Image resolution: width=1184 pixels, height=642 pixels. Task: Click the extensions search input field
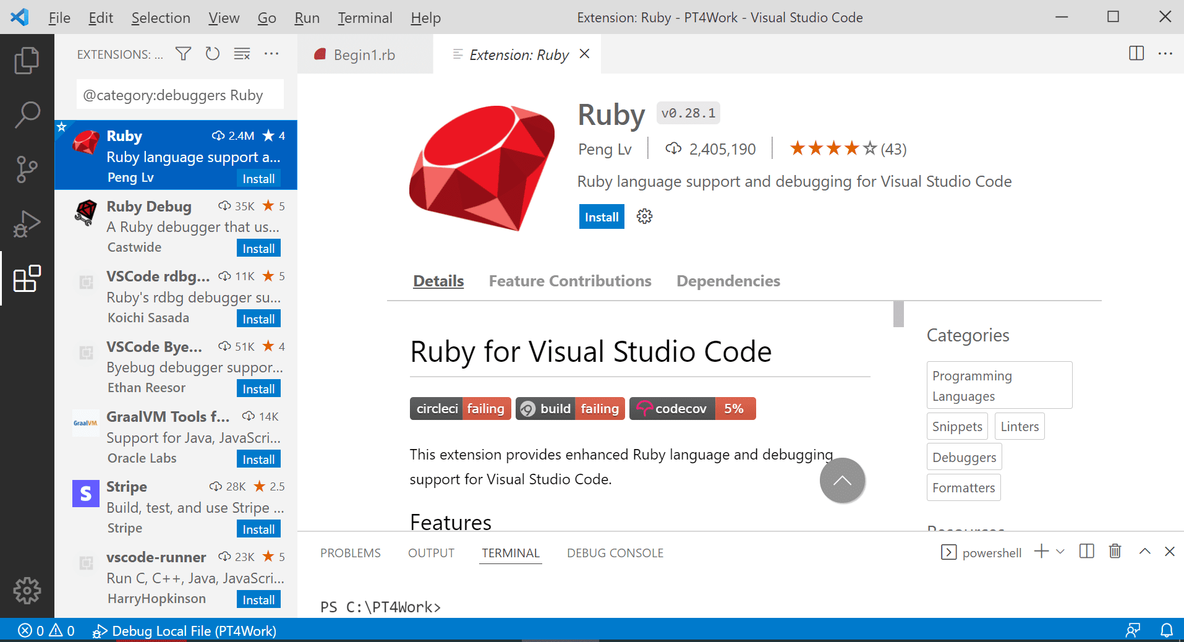point(180,95)
